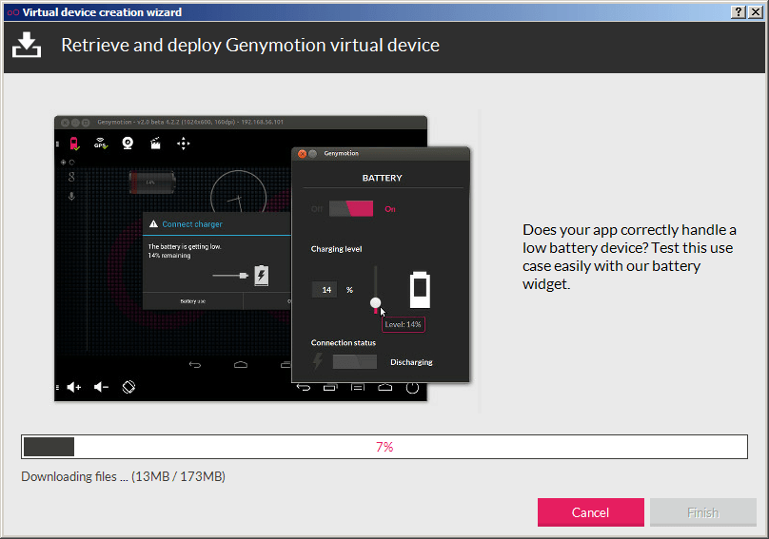The height and width of the screenshot is (539, 769).
Task: Click the "14" charging level field in the preview
Action: point(325,290)
